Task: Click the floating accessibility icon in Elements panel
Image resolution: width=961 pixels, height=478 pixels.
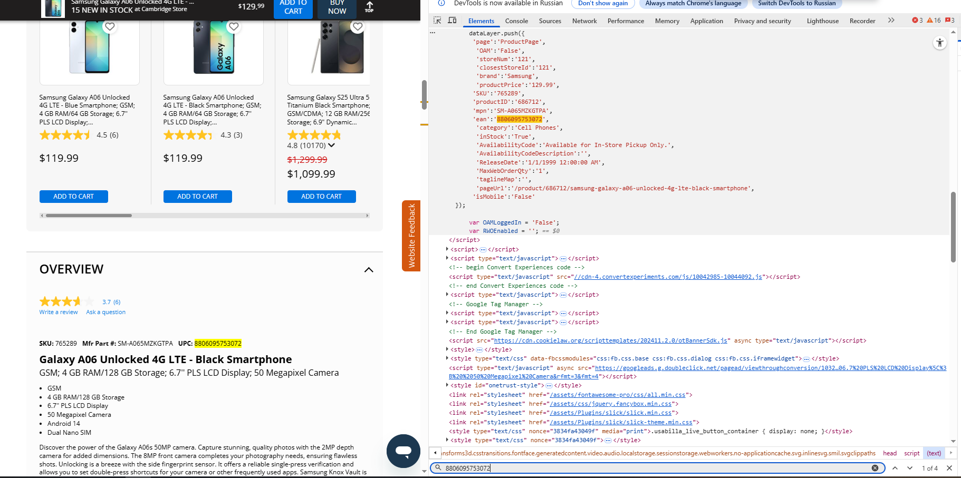Action: coord(939,43)
